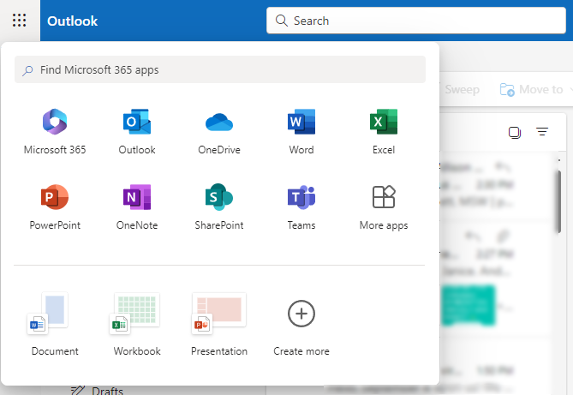Create a new Excel Workbook
Screen dimensions: 573x395
point(137,324)
